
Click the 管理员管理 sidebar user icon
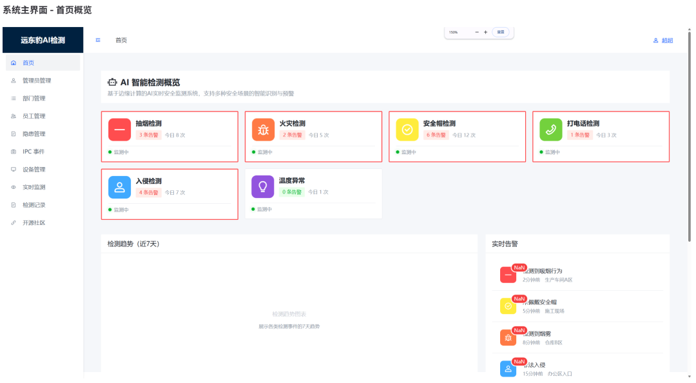pyautogui.click(x=14, y=81)
